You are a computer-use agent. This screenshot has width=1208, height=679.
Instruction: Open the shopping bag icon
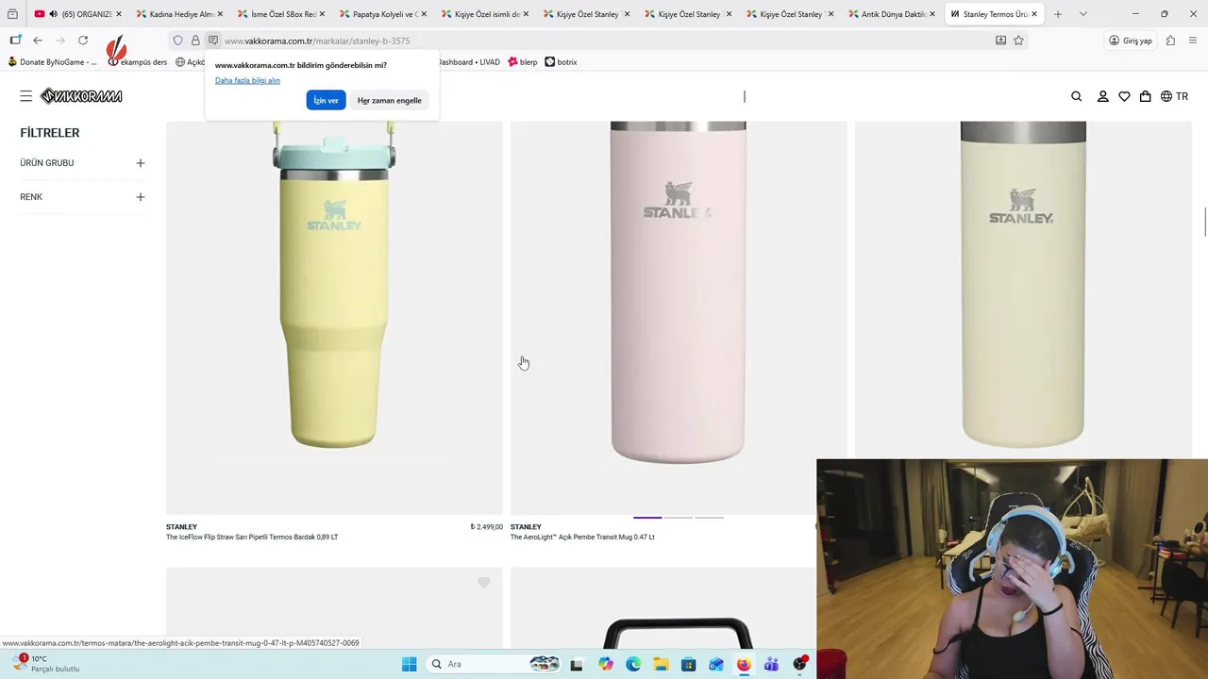(1145, 96)
